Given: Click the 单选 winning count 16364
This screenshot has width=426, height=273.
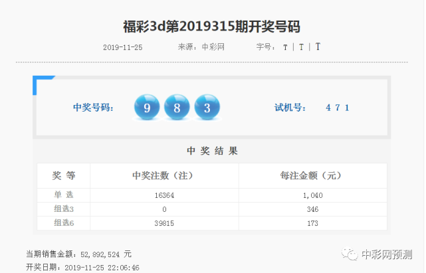Looking at the screenshot, I should click(x=164, y=195).
